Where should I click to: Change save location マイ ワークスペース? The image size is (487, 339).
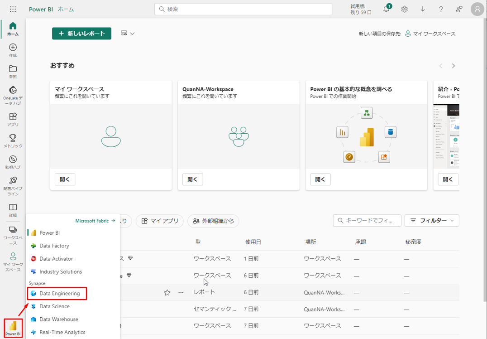pyautogui.click(x=430, y=34)
